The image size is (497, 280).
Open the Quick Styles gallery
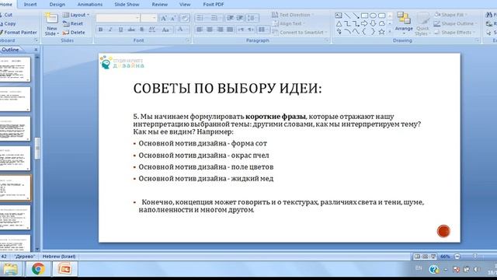tap(422, 24)
